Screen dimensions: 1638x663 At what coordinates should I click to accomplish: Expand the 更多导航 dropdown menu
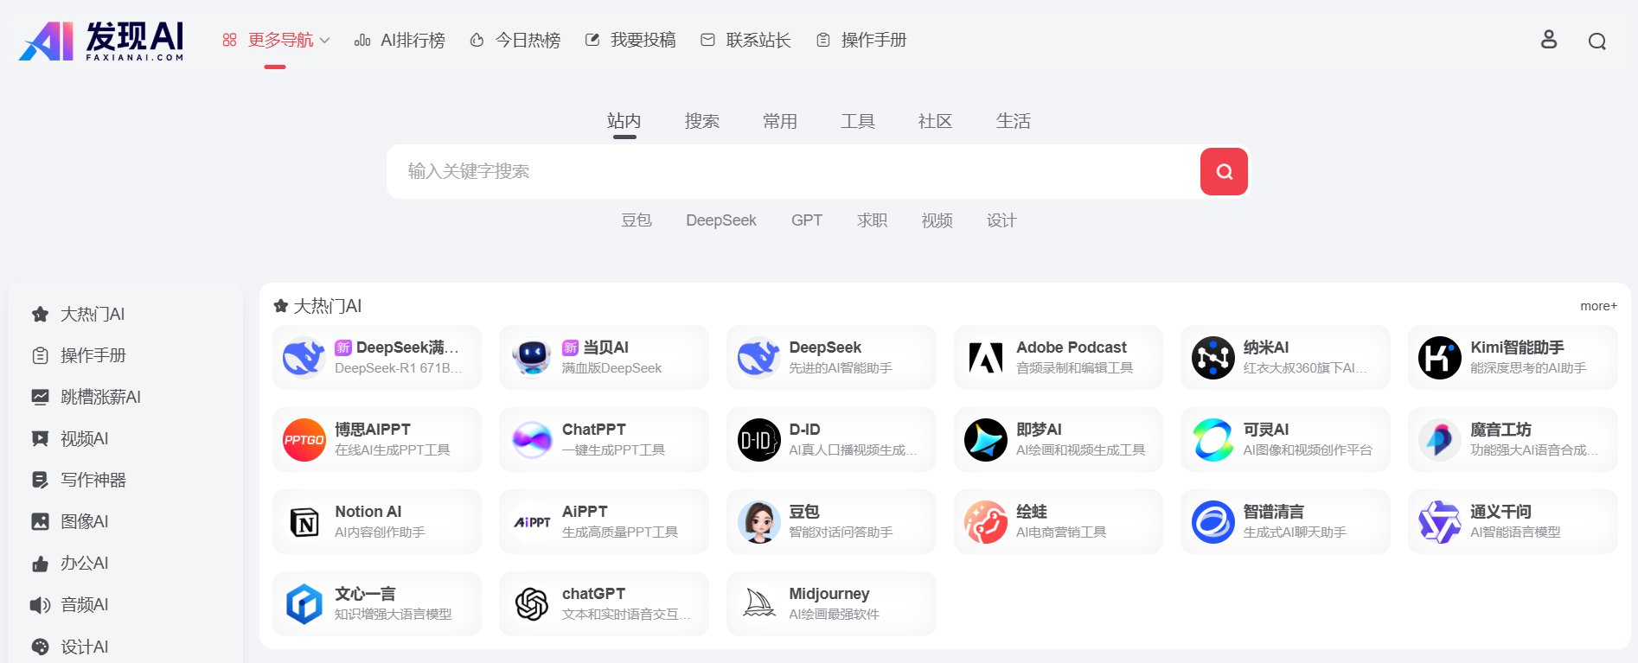coord(276,40)
